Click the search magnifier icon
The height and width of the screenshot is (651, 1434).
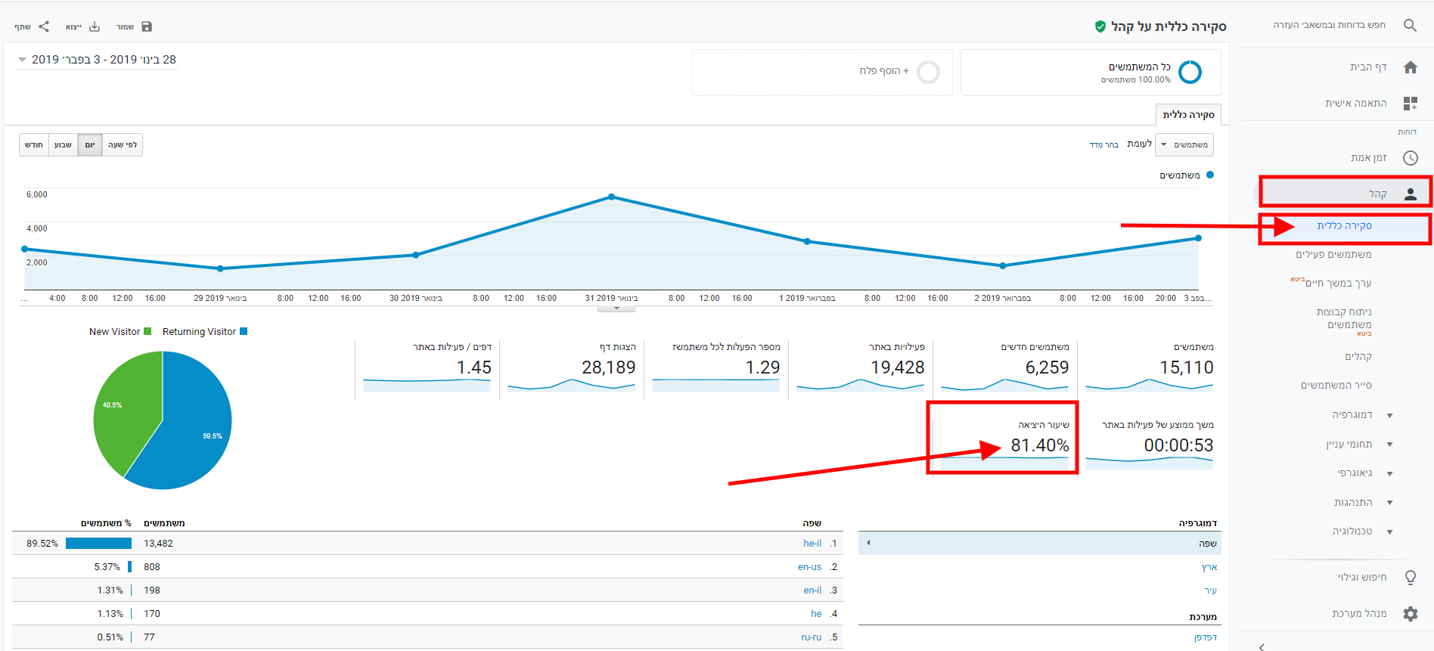click(1410, 25)
